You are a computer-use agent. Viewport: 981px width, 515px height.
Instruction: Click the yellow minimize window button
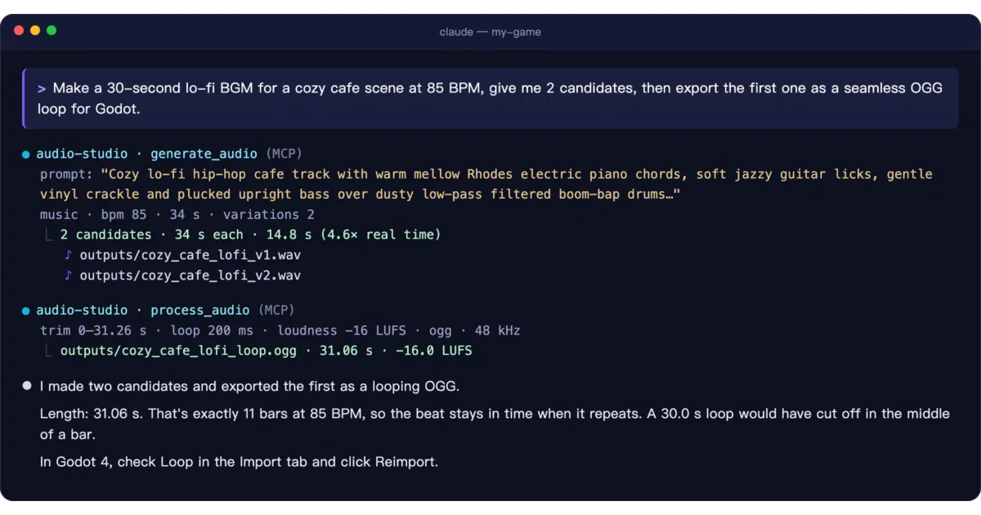click(x=35, y=30)
